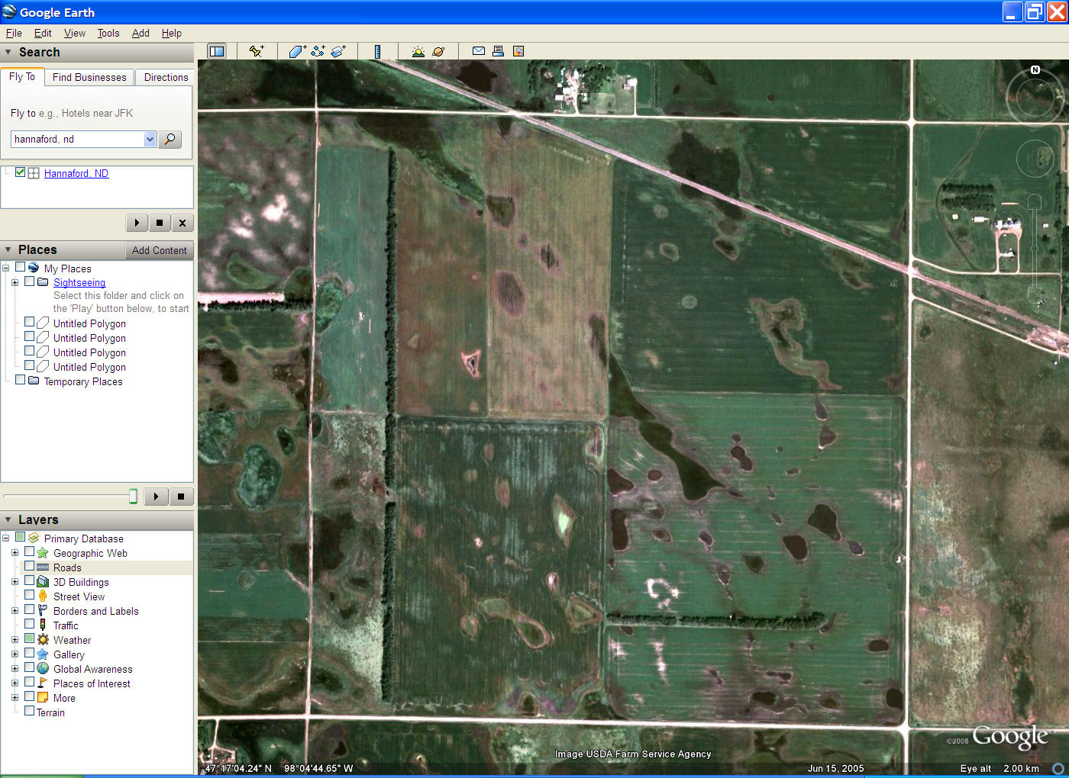Email the current view envelope icon
This screenshot has width=1069, height=778.
coord(479,51)
